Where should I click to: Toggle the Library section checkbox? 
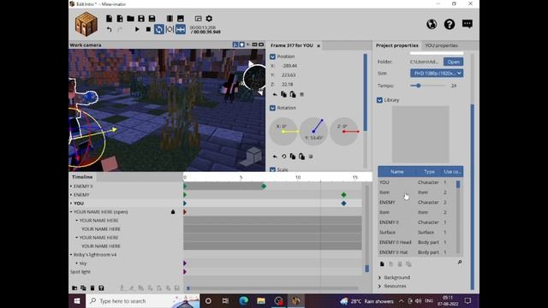[380, 100]
